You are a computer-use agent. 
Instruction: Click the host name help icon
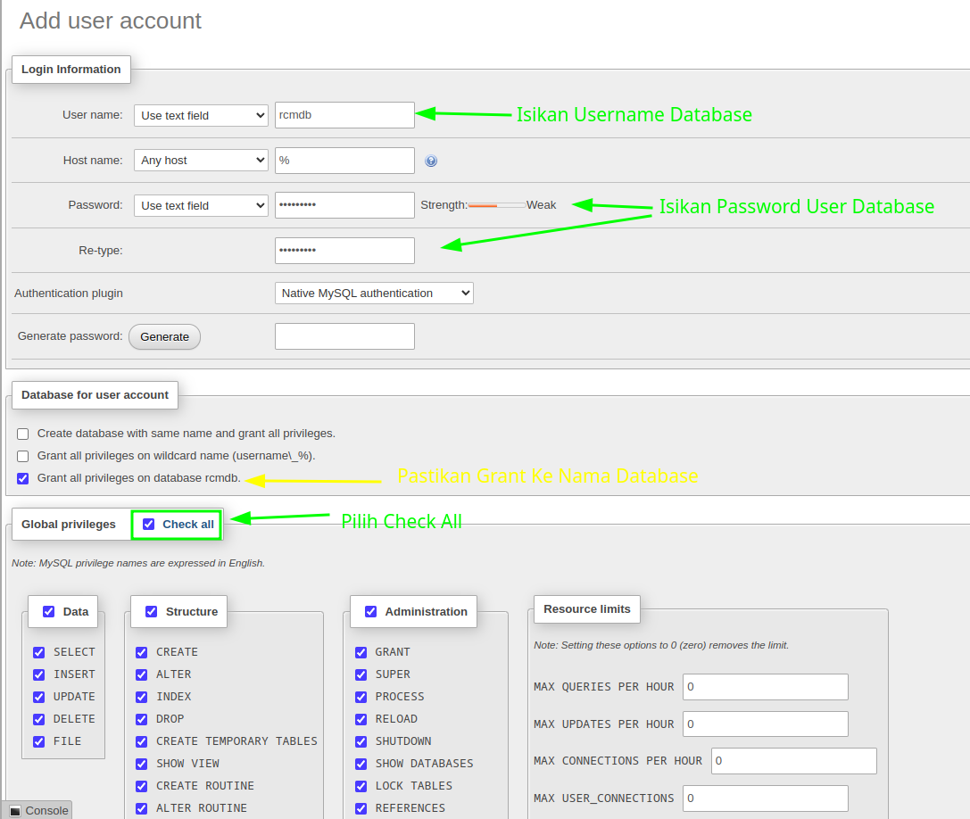(x=431, y=161)
